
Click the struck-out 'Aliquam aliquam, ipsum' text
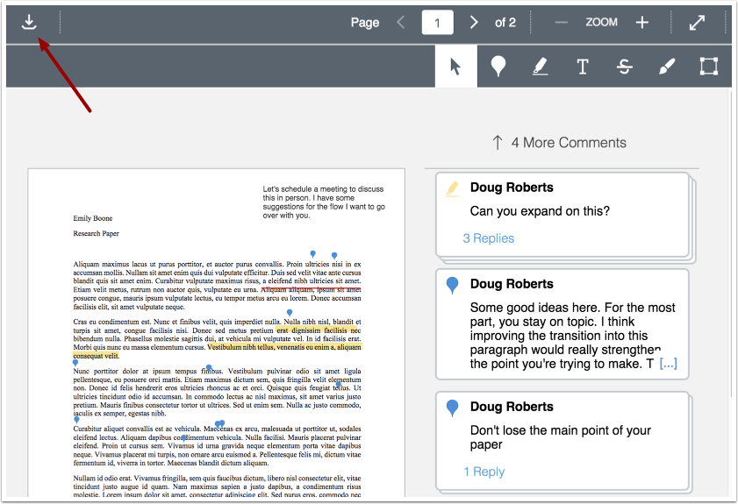(311, 289)
